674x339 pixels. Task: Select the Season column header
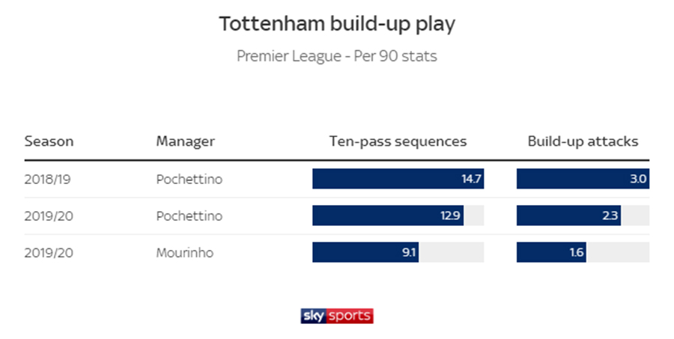(x=49, y=141)
